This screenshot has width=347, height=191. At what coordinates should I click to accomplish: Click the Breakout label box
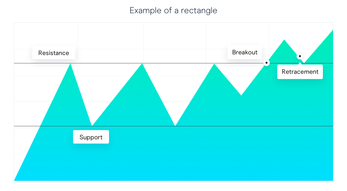[x=245, y=52]
